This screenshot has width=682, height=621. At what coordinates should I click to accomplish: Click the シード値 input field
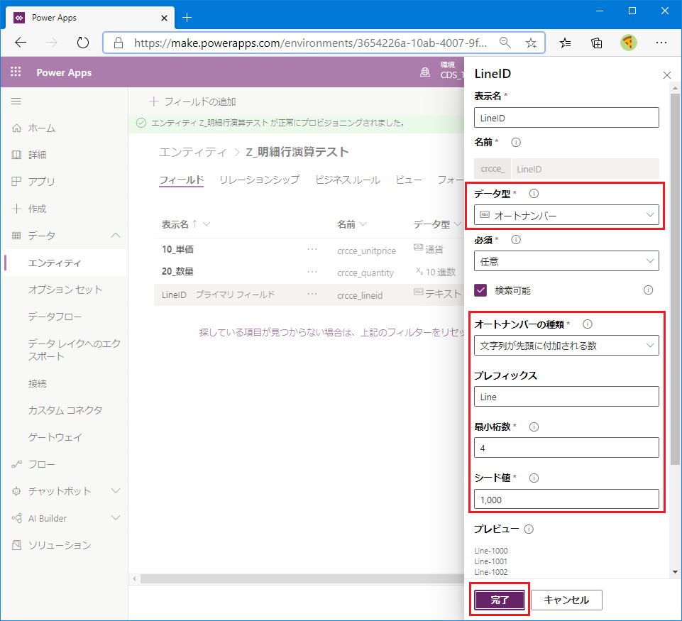click(566, 499)
